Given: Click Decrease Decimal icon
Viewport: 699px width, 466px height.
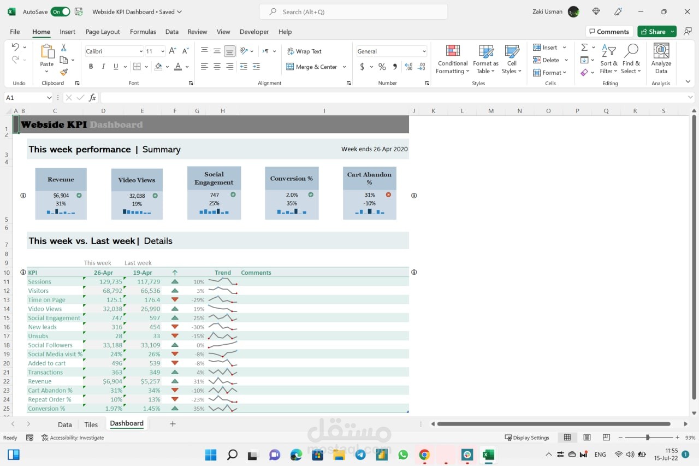Looking at the screenshot, I should (421, 67).
